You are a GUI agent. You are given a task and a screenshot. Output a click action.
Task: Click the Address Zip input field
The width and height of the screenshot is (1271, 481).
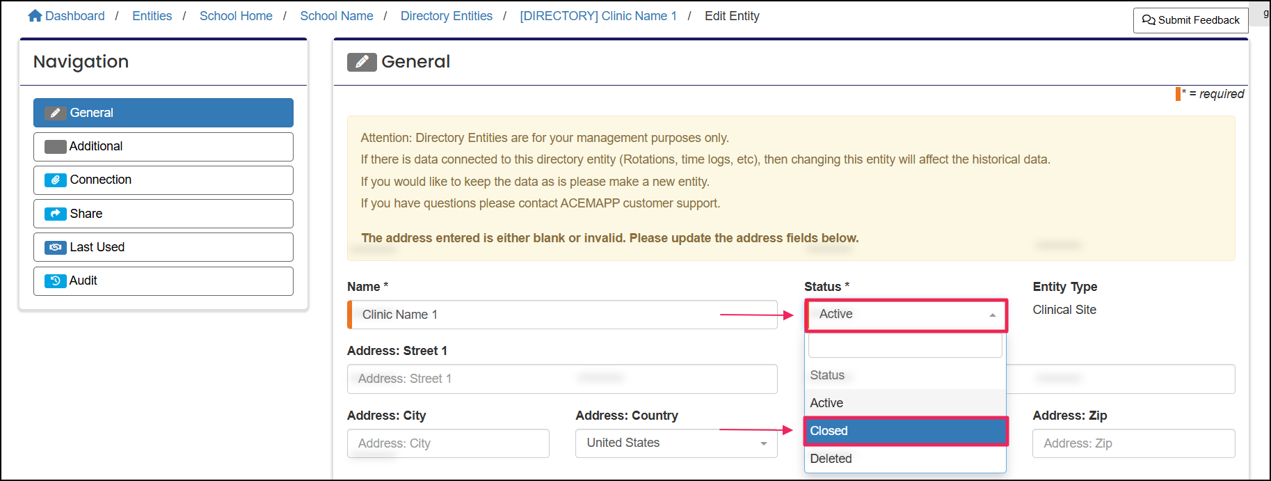pos(1134,443)
